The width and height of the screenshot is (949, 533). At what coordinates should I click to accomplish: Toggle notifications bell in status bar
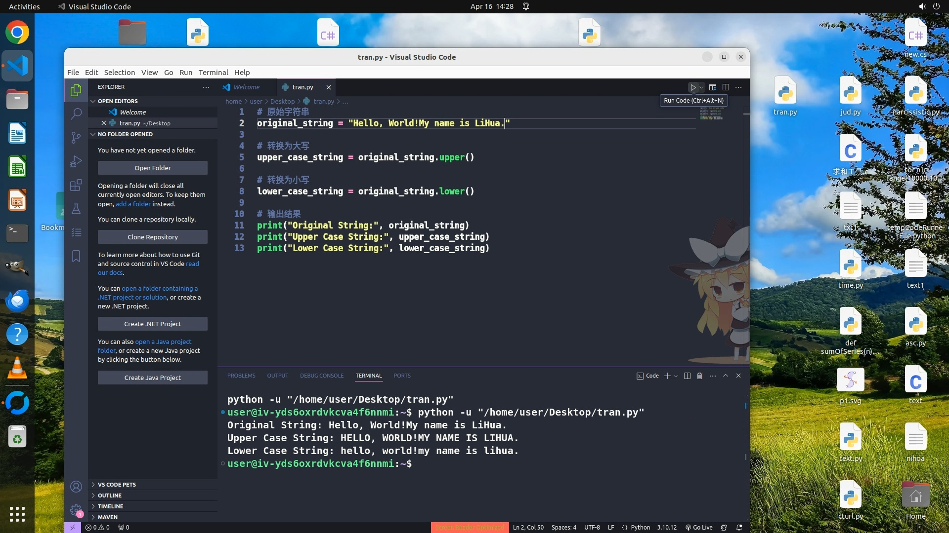click(739, 528)
